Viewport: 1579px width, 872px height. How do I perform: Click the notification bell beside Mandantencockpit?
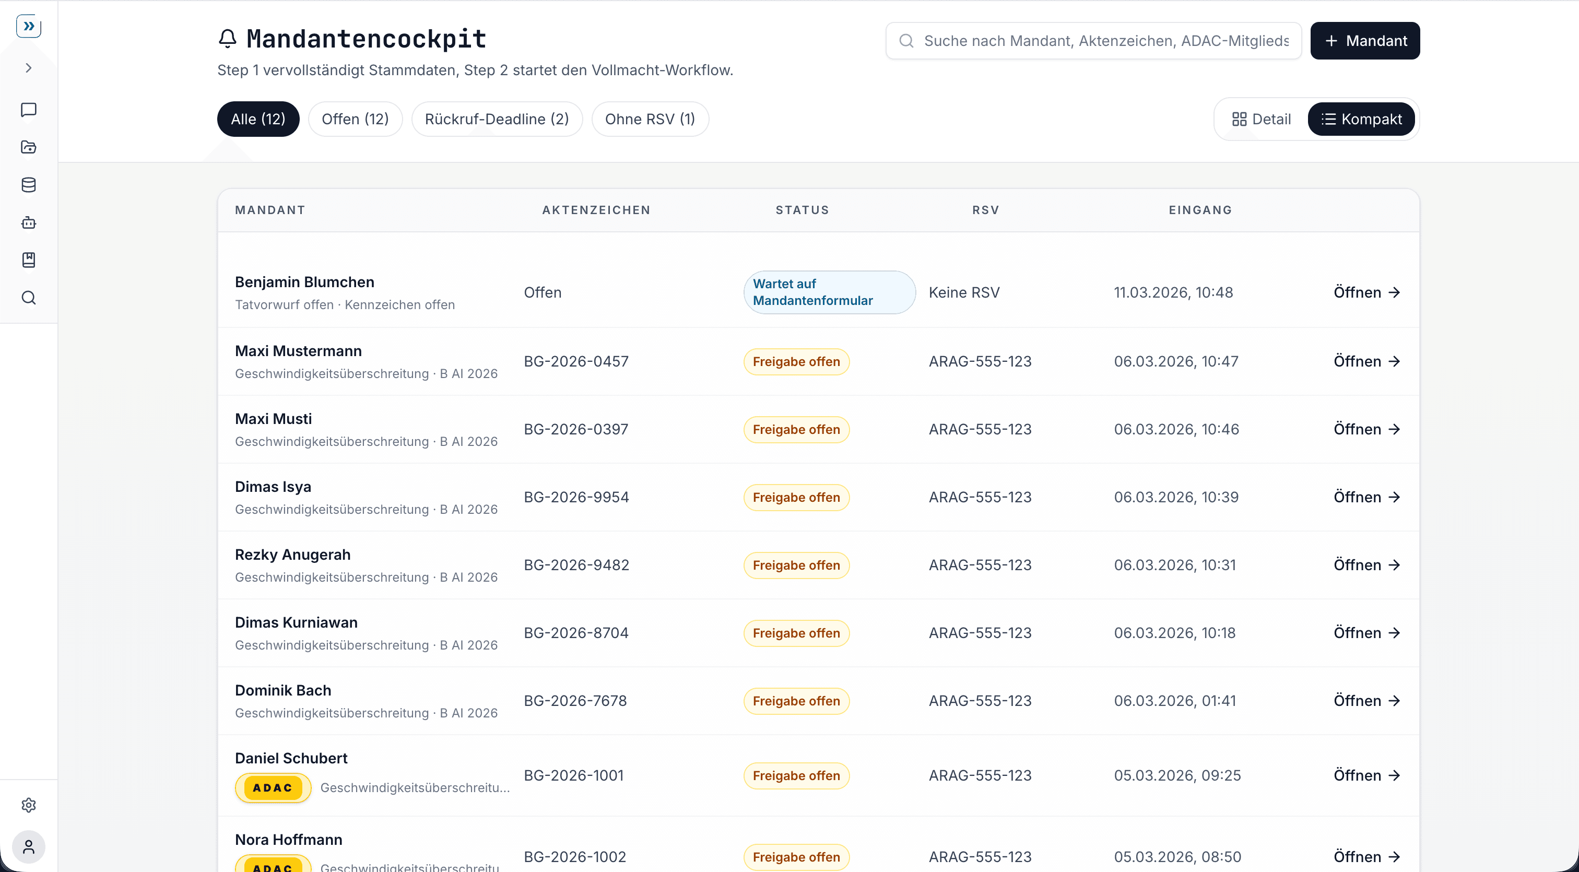coord(228,39)
